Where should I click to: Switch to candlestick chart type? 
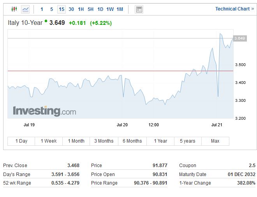pos(14,9)
